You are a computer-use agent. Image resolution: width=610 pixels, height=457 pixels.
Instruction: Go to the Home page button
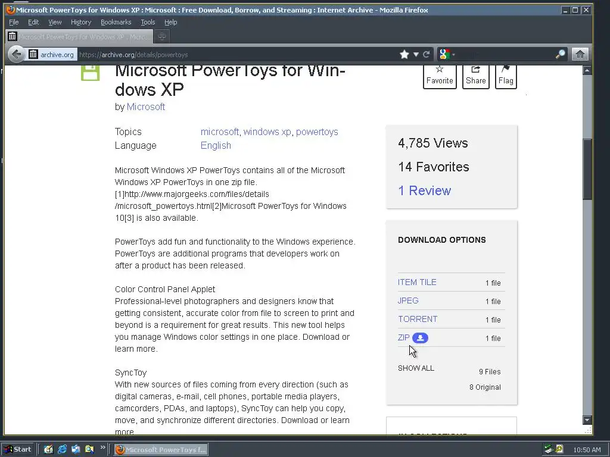pyautogui.click(x=580, y=54)
